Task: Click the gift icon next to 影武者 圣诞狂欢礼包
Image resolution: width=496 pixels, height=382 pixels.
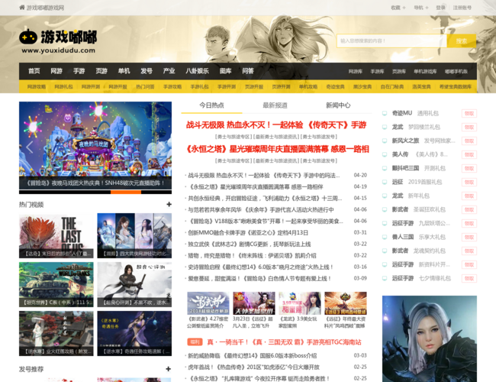Action: [386, 209]
